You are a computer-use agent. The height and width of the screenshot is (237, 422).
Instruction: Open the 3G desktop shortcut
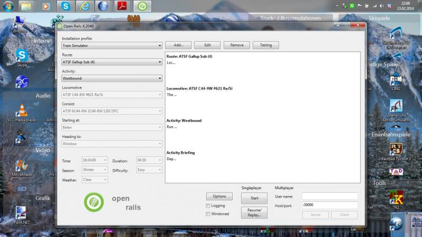point(22,82)
